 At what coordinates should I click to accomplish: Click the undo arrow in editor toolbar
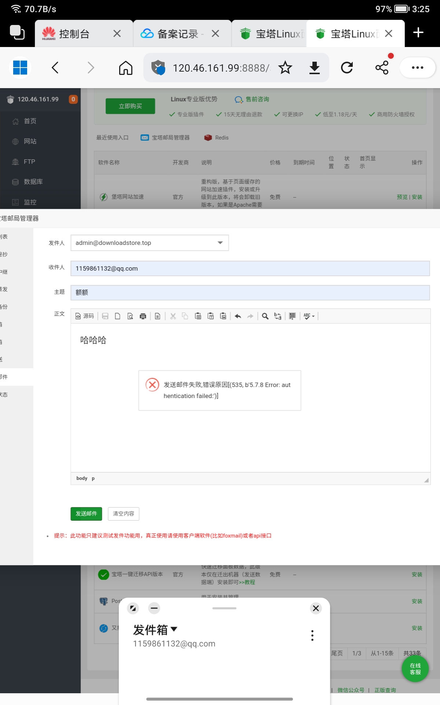point(238,316)
